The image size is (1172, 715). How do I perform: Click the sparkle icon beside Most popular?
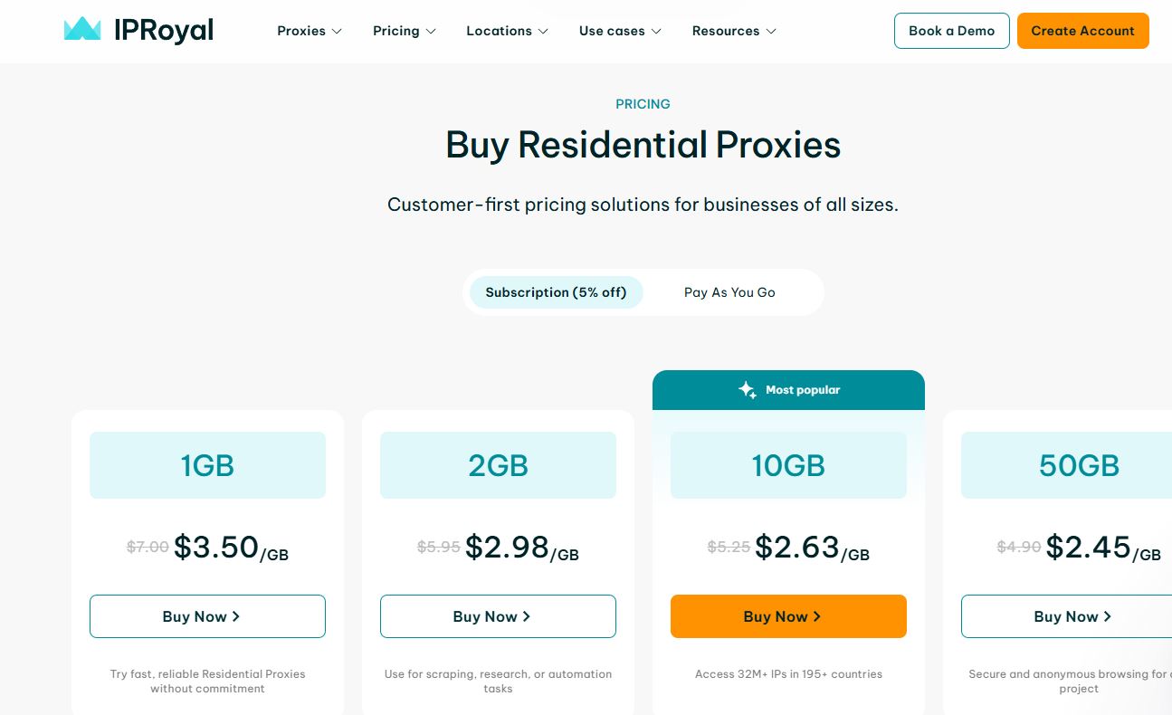click(747, 390)
